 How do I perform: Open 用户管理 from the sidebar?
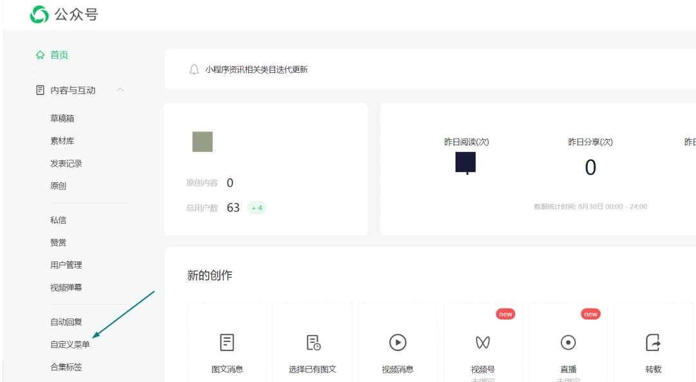[66, 265]
